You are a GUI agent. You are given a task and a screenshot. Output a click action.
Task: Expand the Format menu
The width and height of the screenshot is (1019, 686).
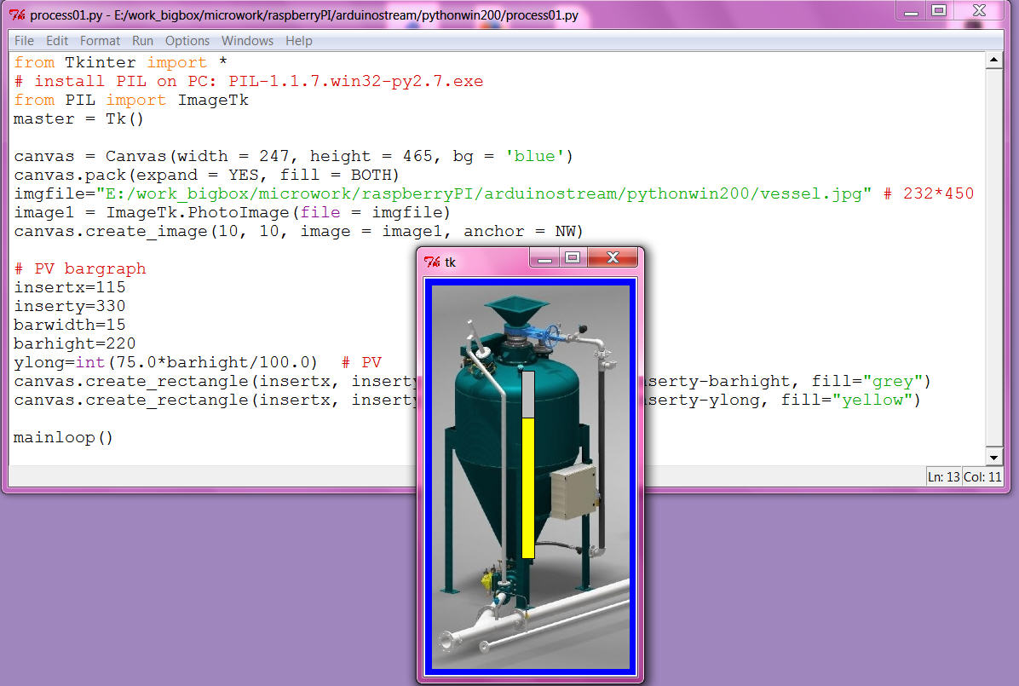click(100, 41)
